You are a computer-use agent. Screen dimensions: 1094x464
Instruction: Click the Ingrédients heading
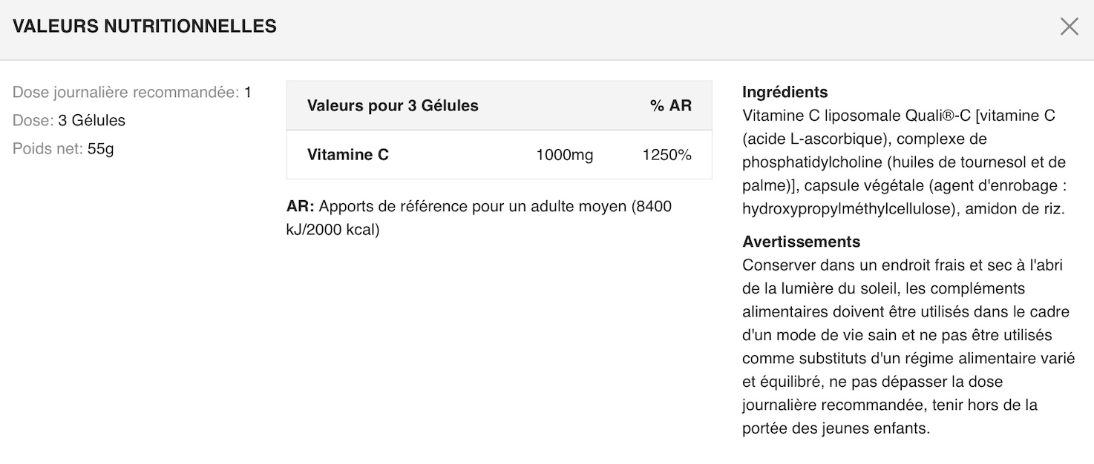point(785,93)
